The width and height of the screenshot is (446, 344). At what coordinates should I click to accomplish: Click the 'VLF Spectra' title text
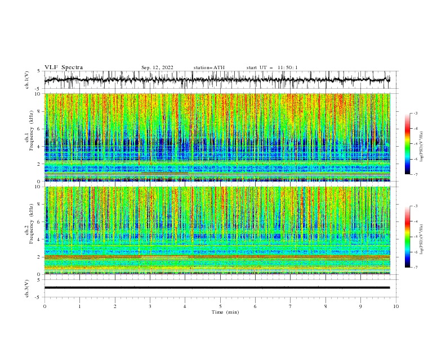[64, 67]
